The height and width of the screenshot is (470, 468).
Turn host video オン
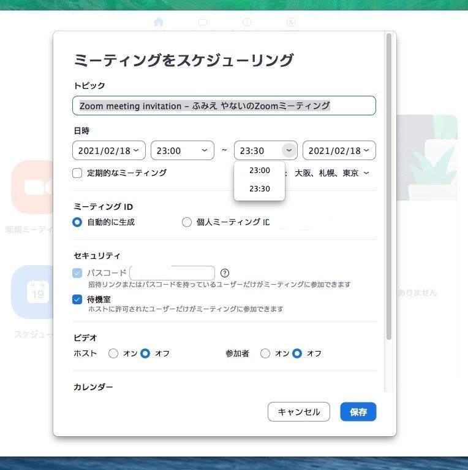(113, 353)
